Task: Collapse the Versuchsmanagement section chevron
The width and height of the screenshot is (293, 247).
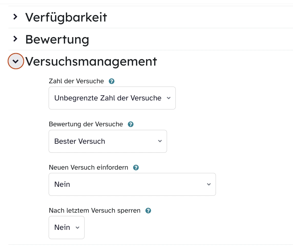Action: (16, 61)
